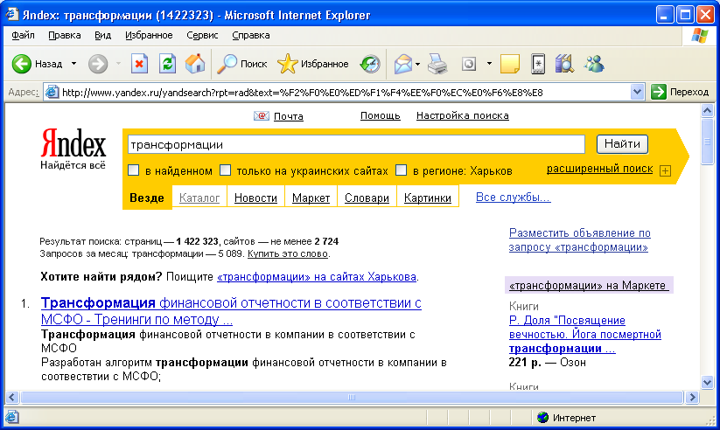This screenshot has height=430, width=720.
Task: Click the Internet zone globe icon
Action: (542, 417)
